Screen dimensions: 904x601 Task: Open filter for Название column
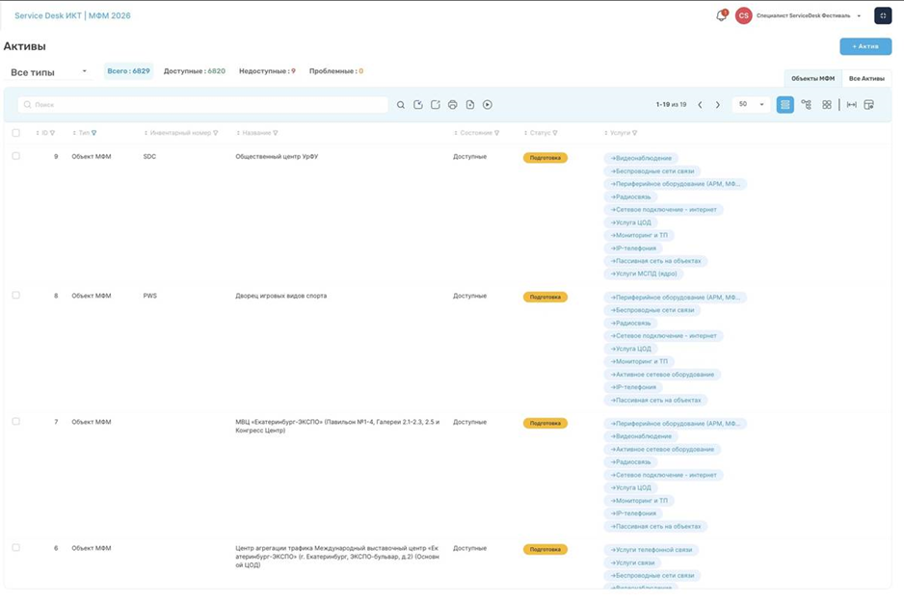click(x=276, y=133)
